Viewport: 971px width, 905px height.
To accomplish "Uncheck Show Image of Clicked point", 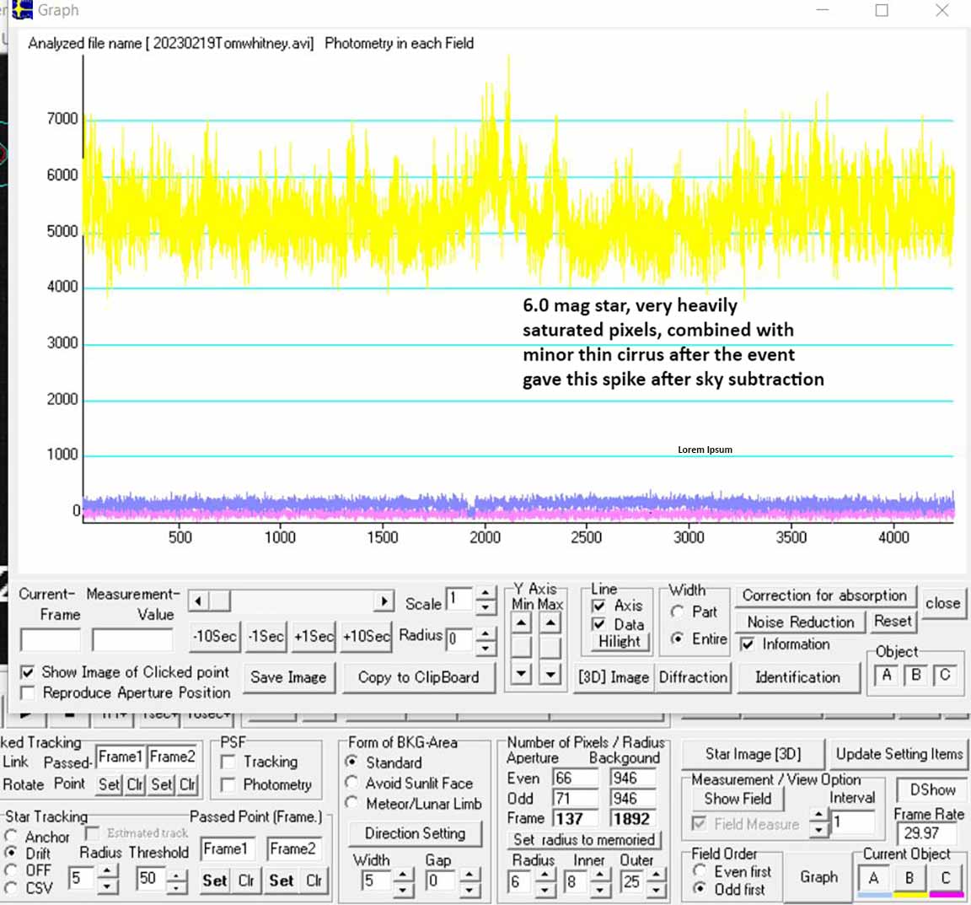I will [28, 672].
